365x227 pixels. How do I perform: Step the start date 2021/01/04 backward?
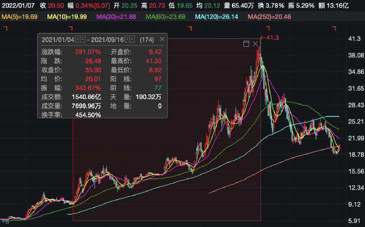click(x=77, y=39)
